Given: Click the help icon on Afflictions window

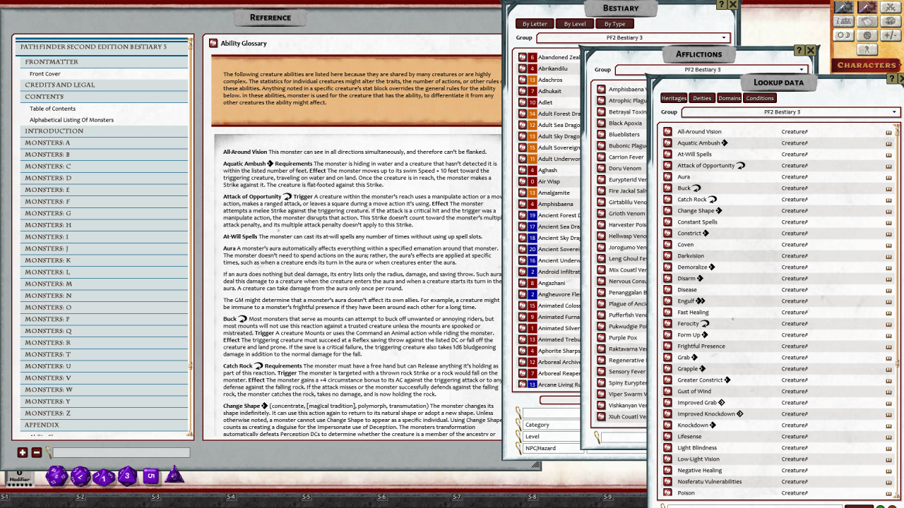Looking at the screenshot, I should point(799,50).
